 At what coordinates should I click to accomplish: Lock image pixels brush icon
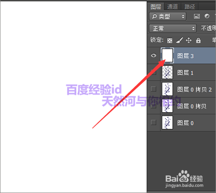click(179, 40)
